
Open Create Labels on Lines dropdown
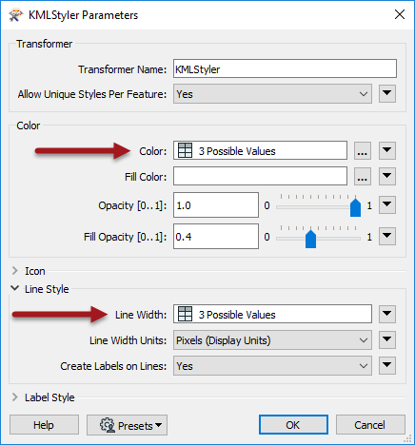(272, 366)
